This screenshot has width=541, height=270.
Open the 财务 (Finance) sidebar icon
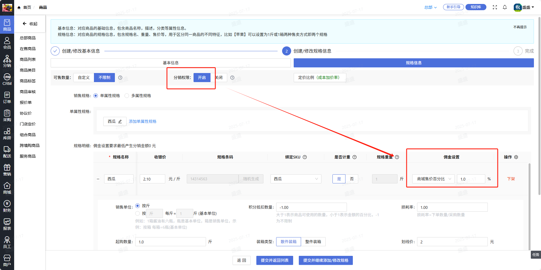click(7, 206)
